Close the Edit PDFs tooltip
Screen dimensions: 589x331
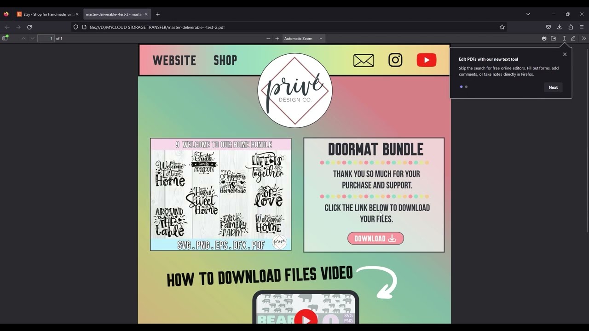[x=565, y=54]
